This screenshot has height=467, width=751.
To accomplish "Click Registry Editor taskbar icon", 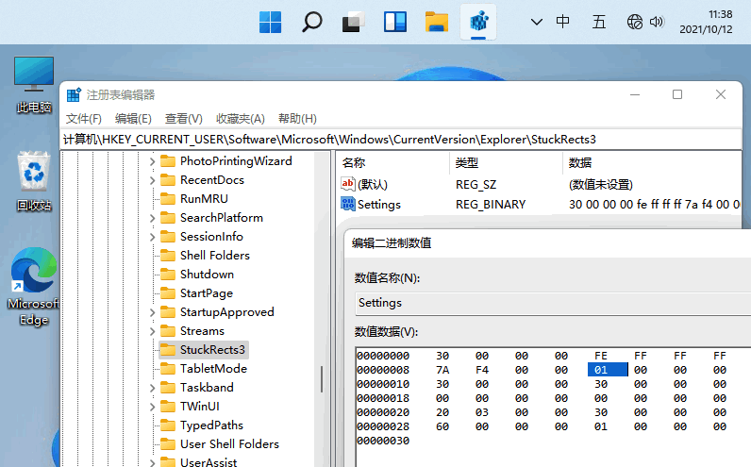I will point(478,22).
